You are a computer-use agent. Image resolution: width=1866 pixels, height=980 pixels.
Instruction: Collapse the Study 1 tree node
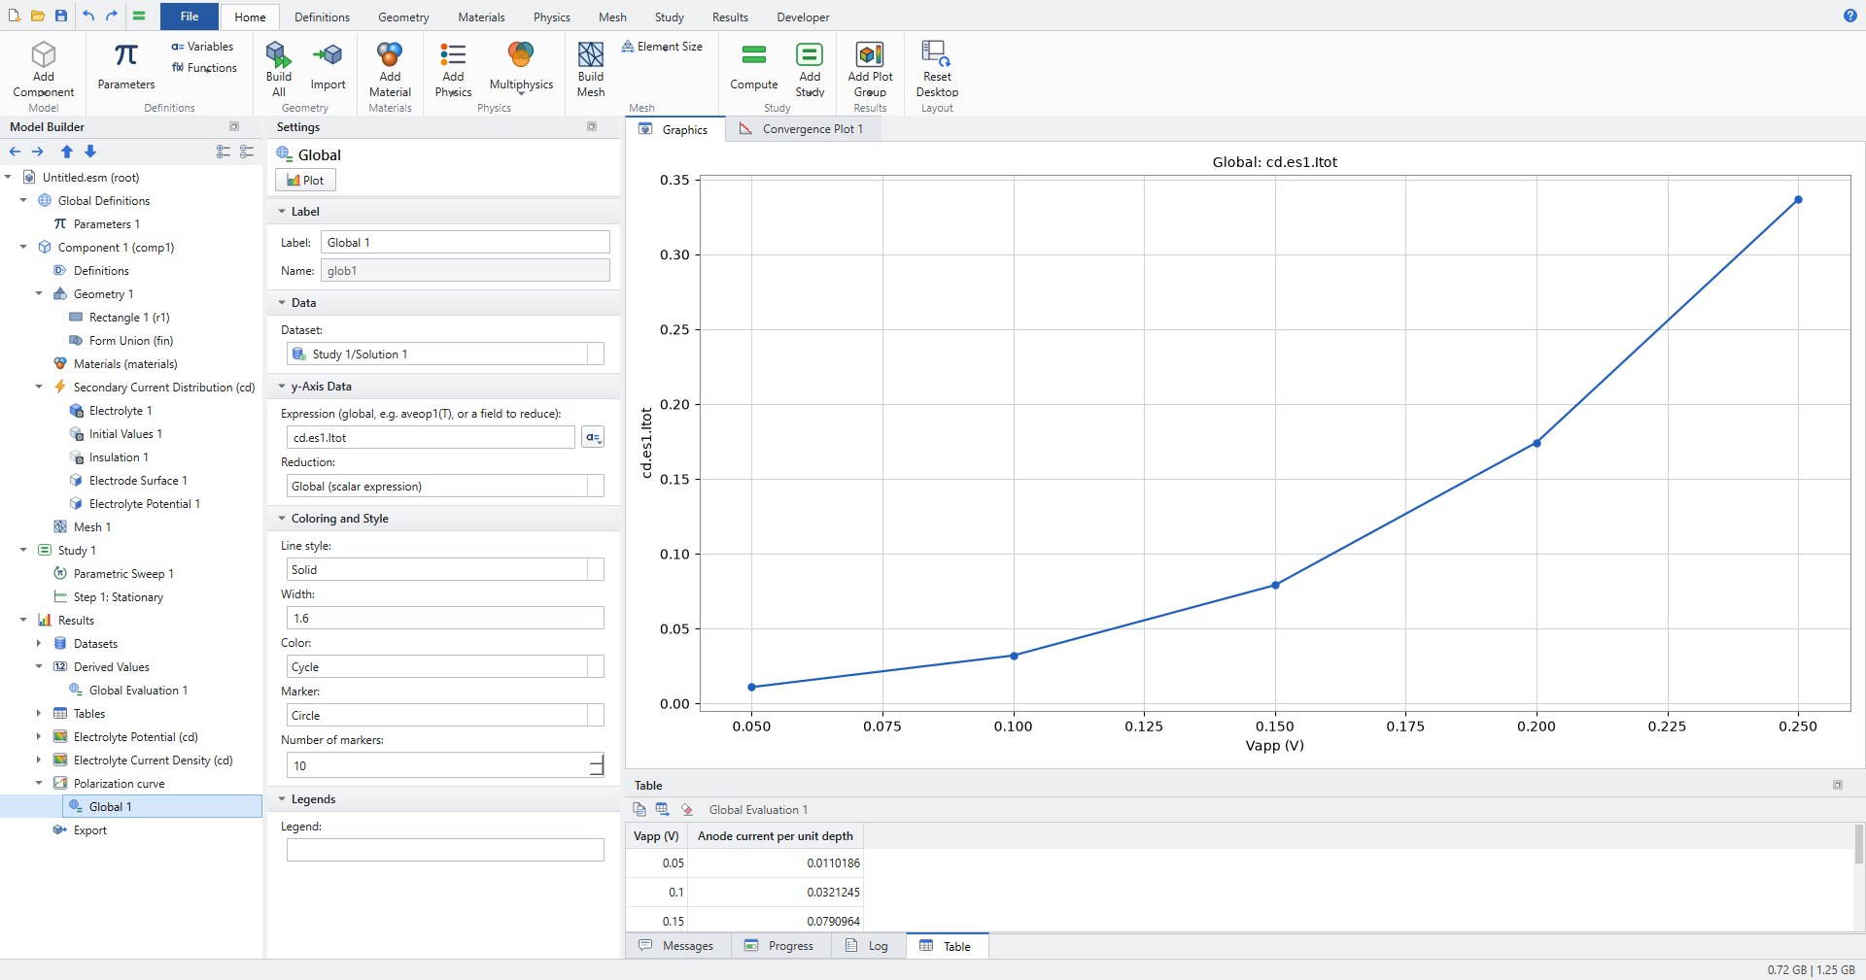coord(23,551)
